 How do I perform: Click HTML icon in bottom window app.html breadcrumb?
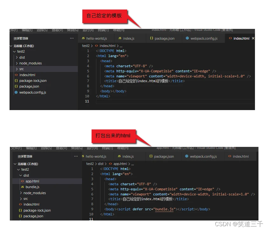[x=110, y=164]
